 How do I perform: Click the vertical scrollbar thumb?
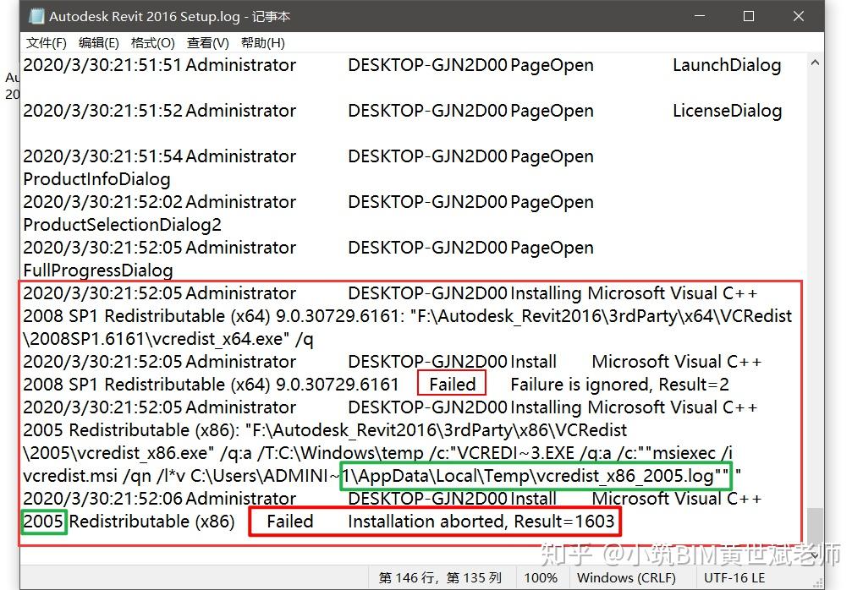815,527
